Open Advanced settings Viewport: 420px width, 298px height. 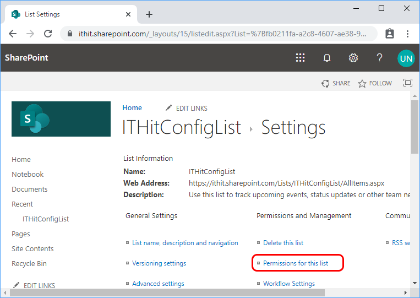(158, 284)
